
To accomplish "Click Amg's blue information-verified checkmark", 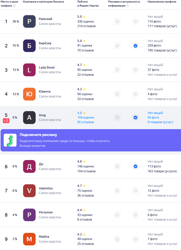I will (135, 117).
